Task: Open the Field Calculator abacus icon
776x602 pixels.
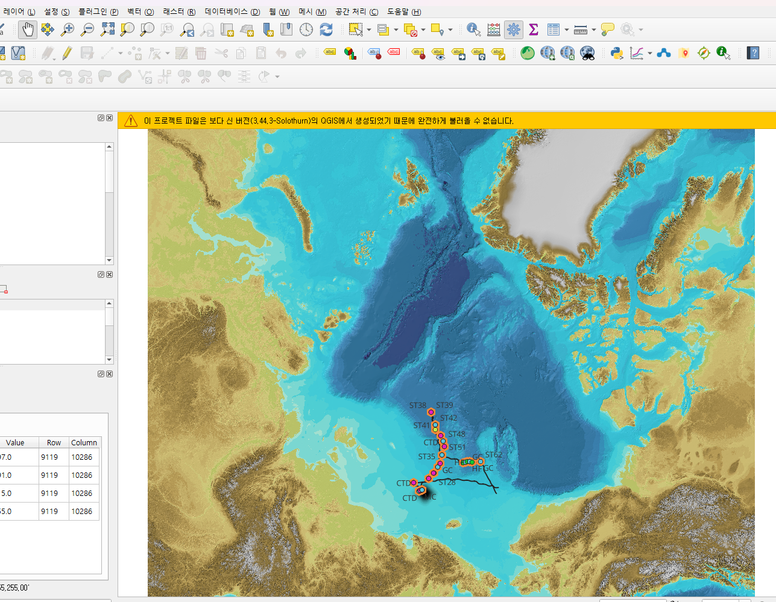Action: point(494,29)
